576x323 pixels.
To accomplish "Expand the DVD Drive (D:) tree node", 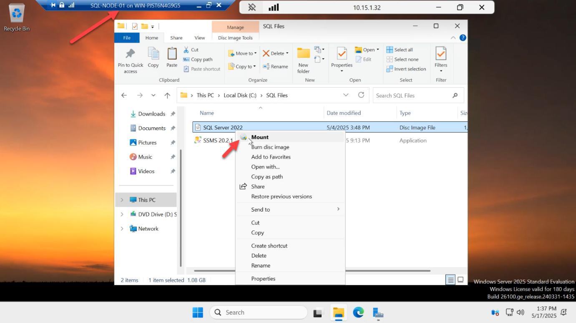I will (x=122, y=214).
